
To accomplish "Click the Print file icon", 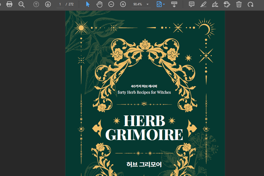I will 9,4.
